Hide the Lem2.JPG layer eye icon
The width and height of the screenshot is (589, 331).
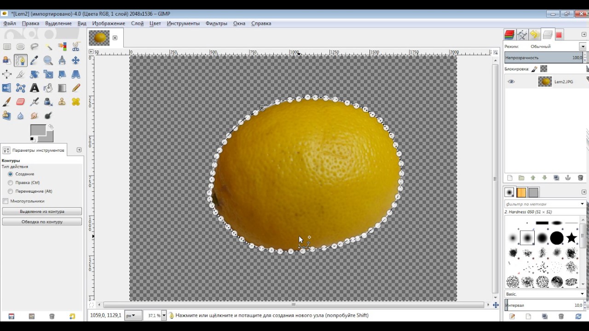511,82
